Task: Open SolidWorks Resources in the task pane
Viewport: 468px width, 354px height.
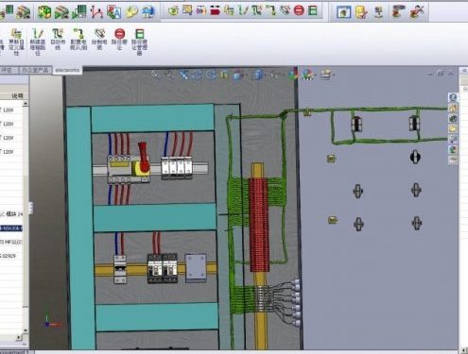Action: click(x=453, y=97)
